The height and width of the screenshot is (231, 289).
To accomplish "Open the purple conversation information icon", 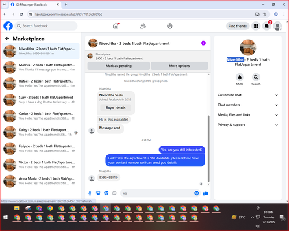I will point(203,43).
